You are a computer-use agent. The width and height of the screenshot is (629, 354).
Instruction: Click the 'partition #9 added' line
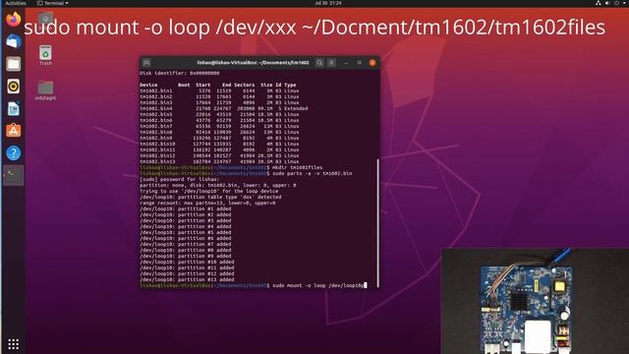[186, 256]
